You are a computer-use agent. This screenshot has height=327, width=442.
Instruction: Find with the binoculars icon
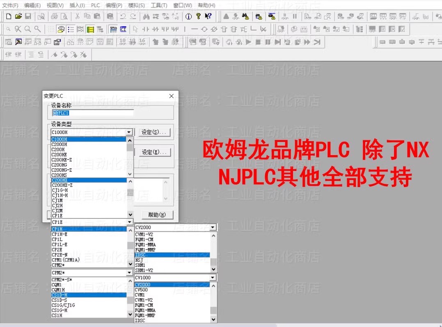coord(146,16)
